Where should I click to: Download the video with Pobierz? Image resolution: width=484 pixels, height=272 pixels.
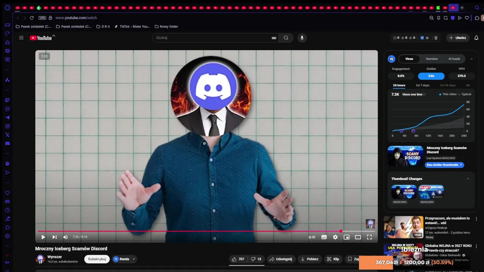(x=309, y=259)
